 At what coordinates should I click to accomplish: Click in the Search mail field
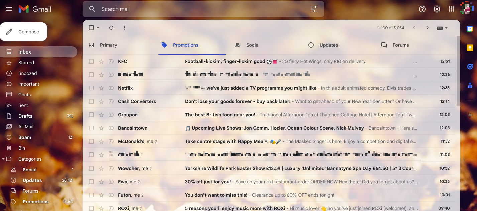pos(203,9)
